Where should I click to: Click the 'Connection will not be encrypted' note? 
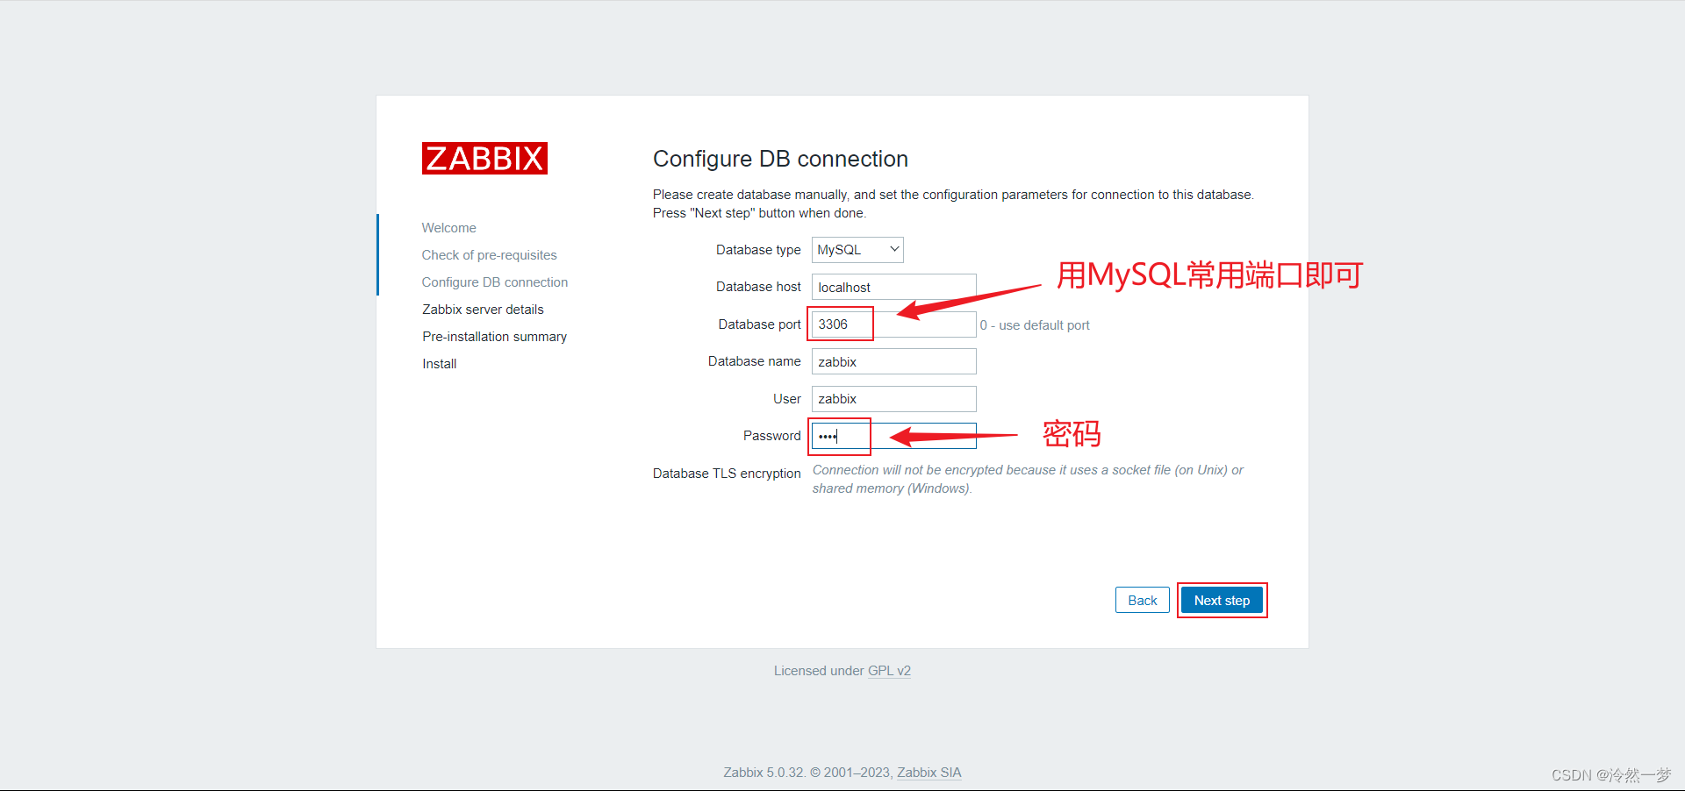point(1028,479)
